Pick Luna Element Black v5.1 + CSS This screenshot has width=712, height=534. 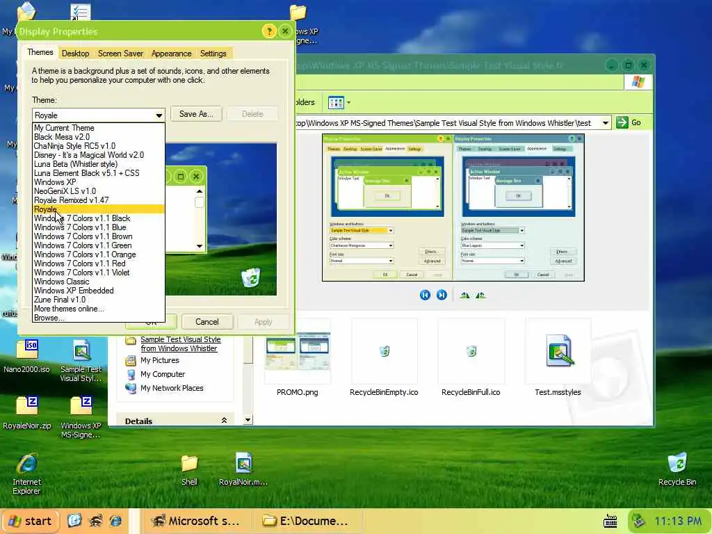point(99,173)
